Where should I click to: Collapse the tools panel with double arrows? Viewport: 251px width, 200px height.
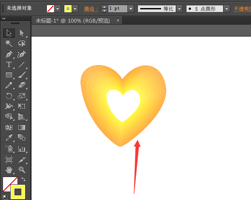[3, 19]
